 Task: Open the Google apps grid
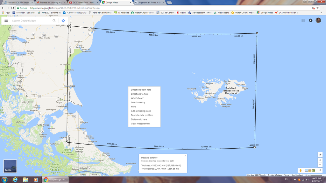(x=302, y=20)
